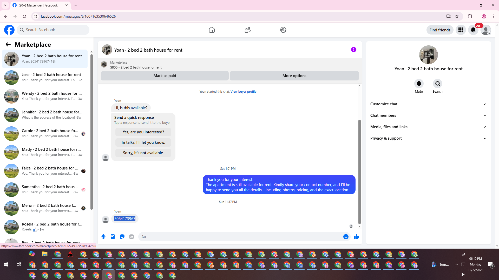Viewport: 499px width, 280px height.
Task: Bookmark this tab with star icon
Action: click(x=457, y=16)
